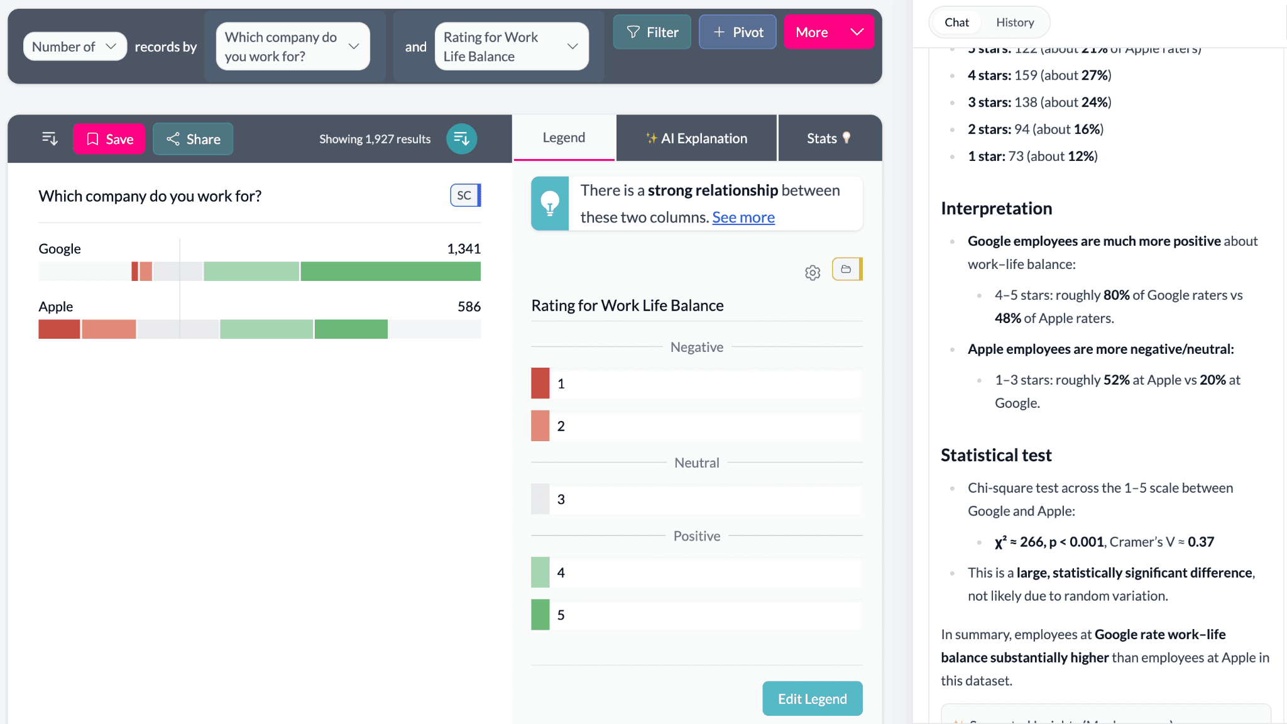Viewport: 1287px width, 724px height.
Task: Switch to the History tab
Action: (x=1014, y=23)
